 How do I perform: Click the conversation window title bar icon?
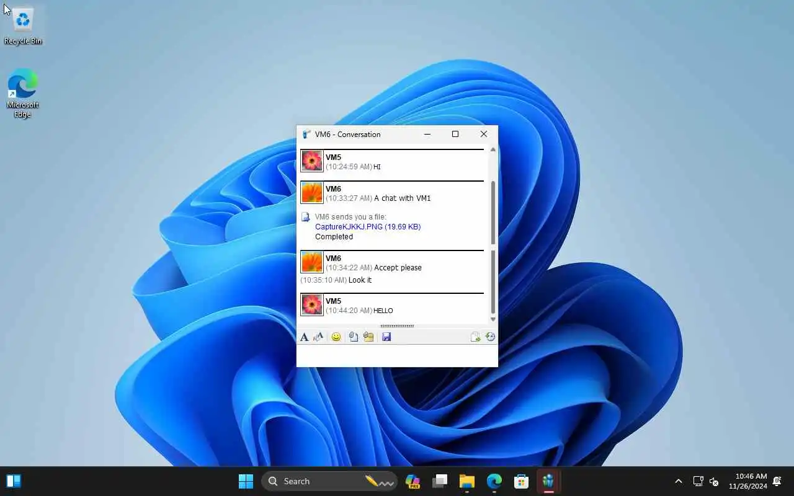306,134
